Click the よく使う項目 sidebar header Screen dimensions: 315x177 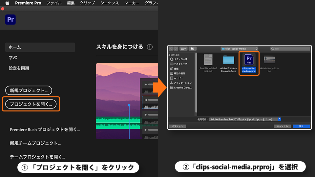[174, 55]
